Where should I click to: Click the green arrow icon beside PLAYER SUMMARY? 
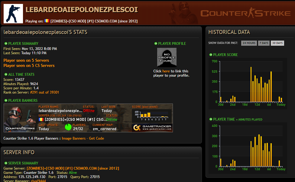pyautogui.click(x=6, y=44)
